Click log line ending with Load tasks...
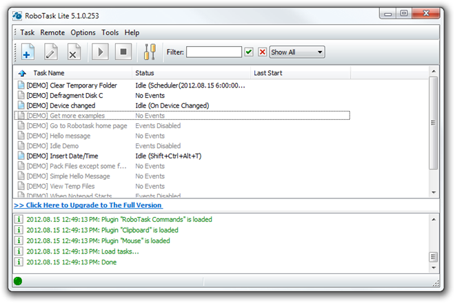 (83, 251)
